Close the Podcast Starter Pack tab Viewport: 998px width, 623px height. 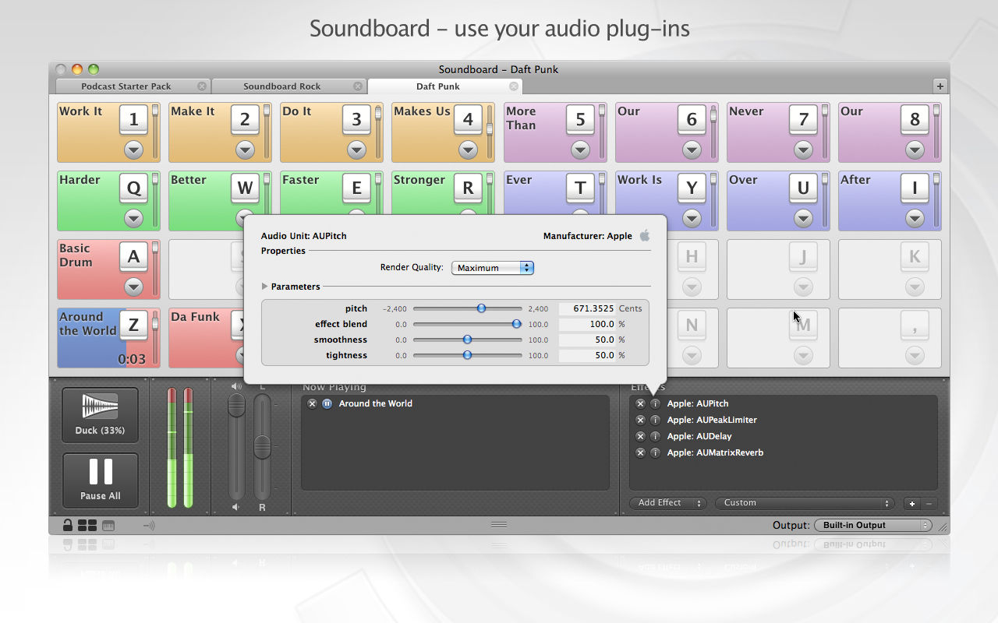click(202, 86)
